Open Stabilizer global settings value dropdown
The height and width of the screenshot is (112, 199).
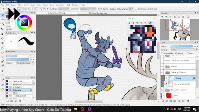(x=131, y=9)
